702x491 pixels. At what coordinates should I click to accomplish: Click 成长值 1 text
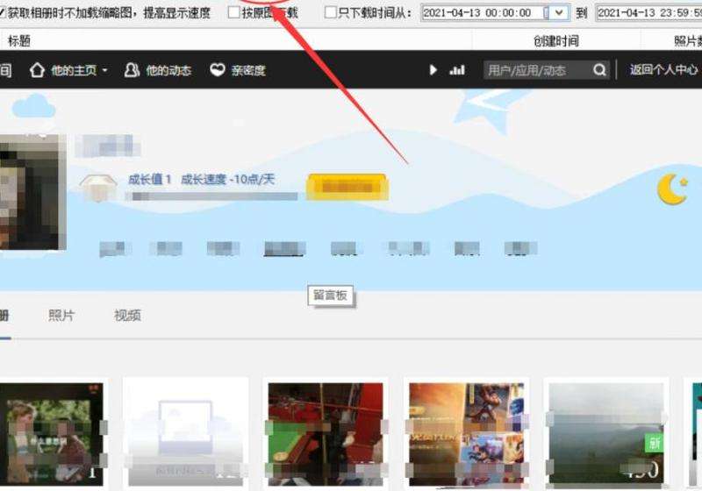pos(149,180)
